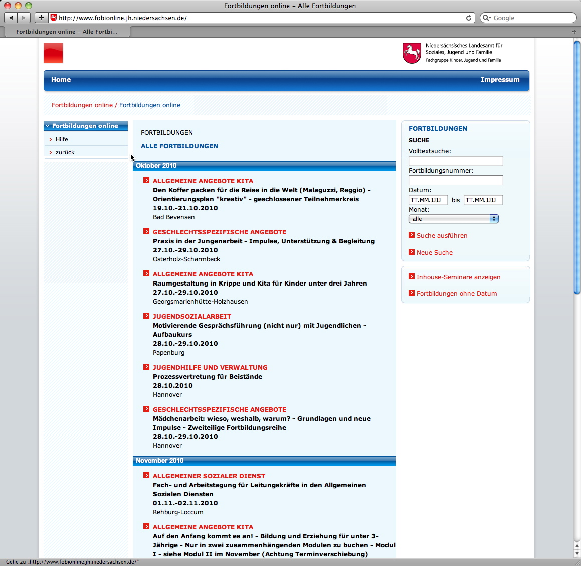Open Inhouse-Seminare anzeigen link
Image resolution: width=581 pixels, height=566 pixels.
(x=458, y=277)
